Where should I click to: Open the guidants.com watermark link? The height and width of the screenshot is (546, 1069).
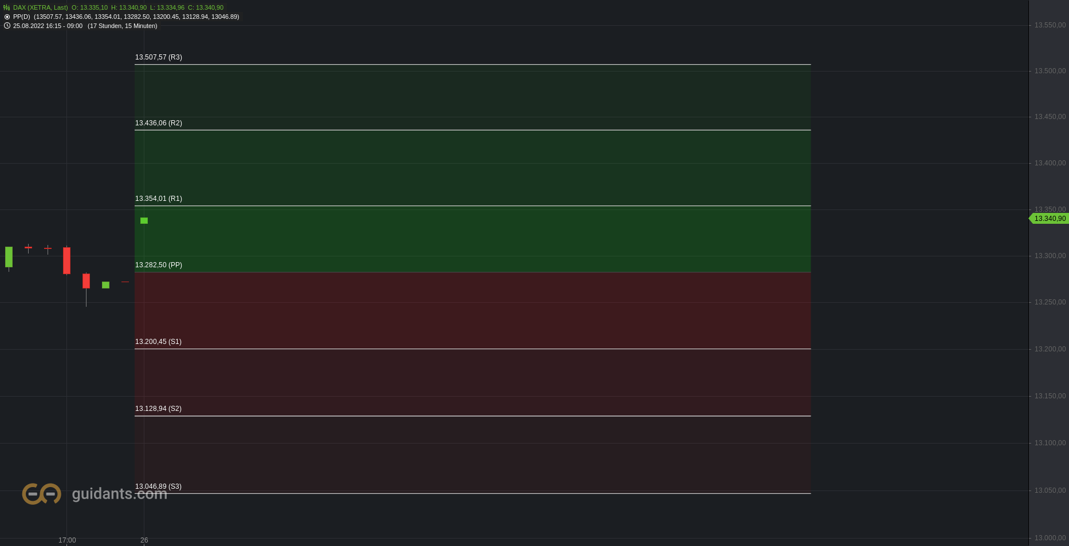[119, 493]
